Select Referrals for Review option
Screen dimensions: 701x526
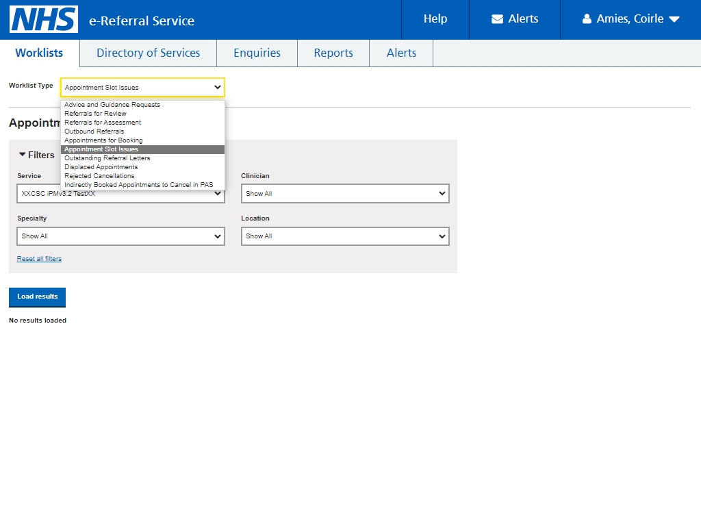click(142, 114)
